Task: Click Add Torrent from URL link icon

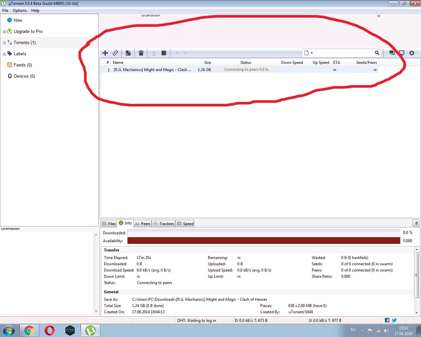Action: click(115, 53)
